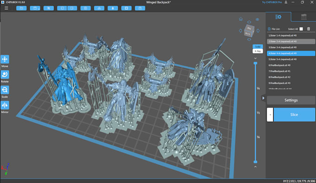Click the File List document icon
Screen dimensions: 316x183
269,29
